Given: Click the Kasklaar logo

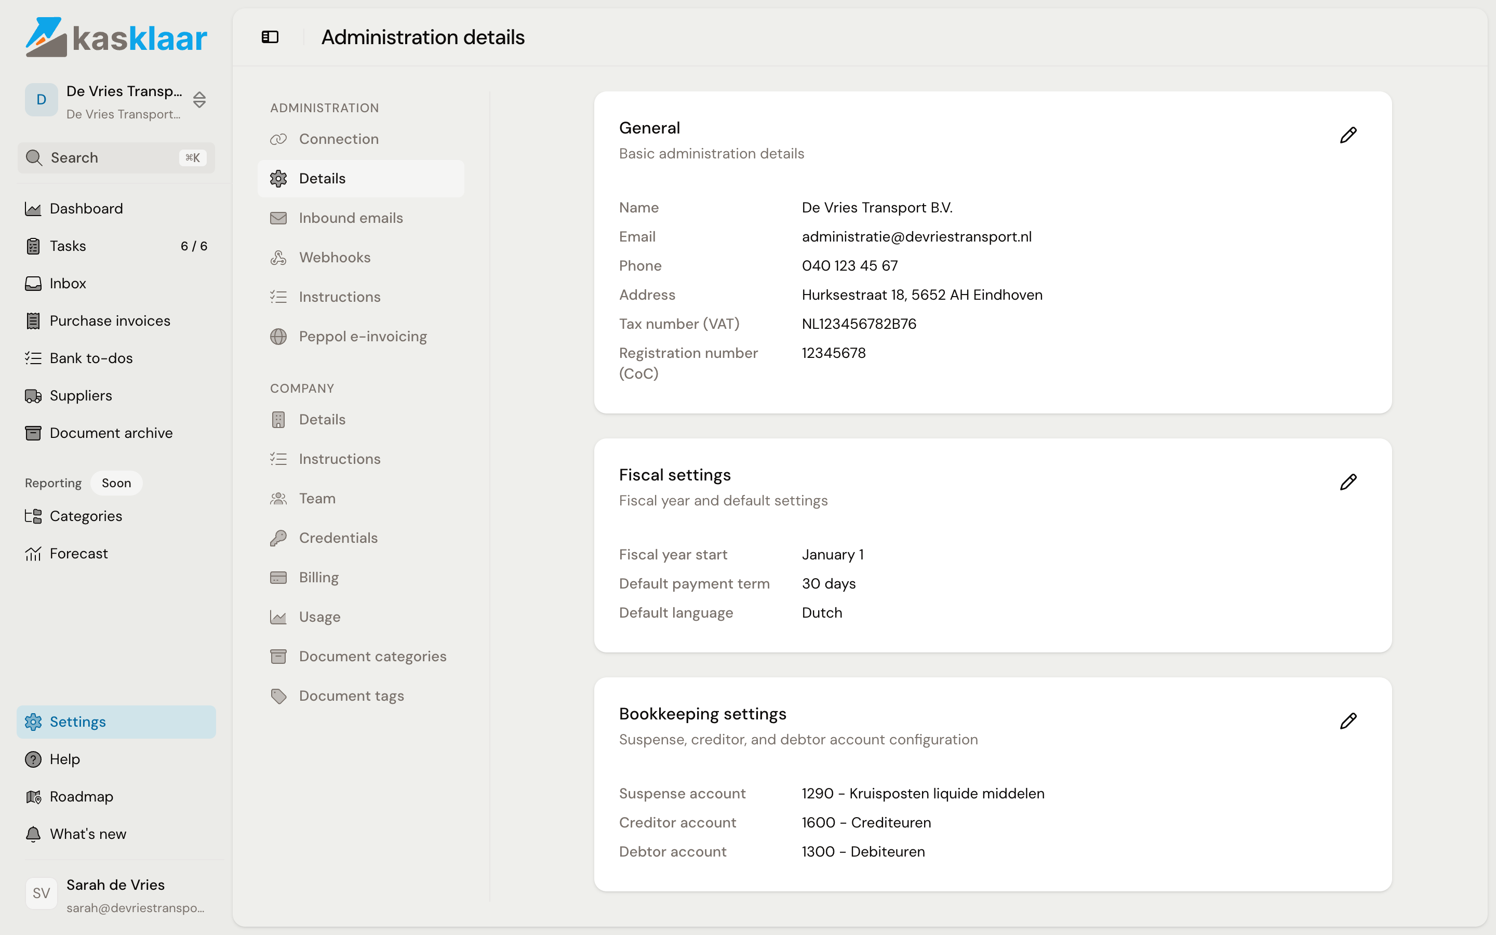Looking at the screenshot, I should pos(116,37).
